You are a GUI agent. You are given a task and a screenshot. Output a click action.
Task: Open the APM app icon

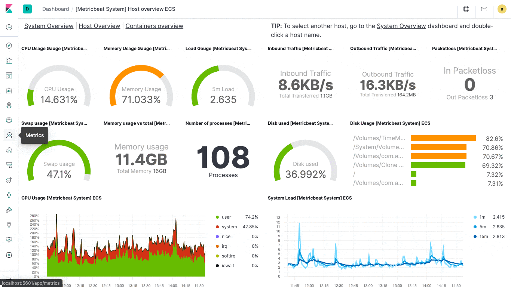9,165
